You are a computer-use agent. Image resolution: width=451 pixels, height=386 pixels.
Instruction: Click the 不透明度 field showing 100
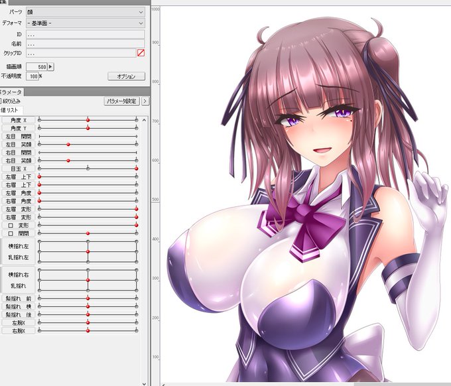32,76
